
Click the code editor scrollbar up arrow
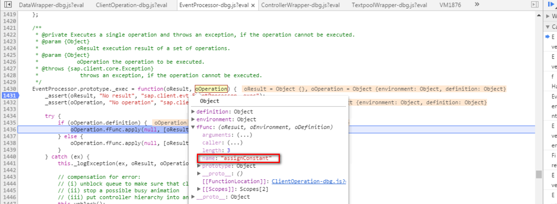pos(539,15)
